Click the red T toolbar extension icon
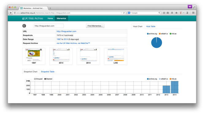Viewport: 204px width, 114px height. 181,13
